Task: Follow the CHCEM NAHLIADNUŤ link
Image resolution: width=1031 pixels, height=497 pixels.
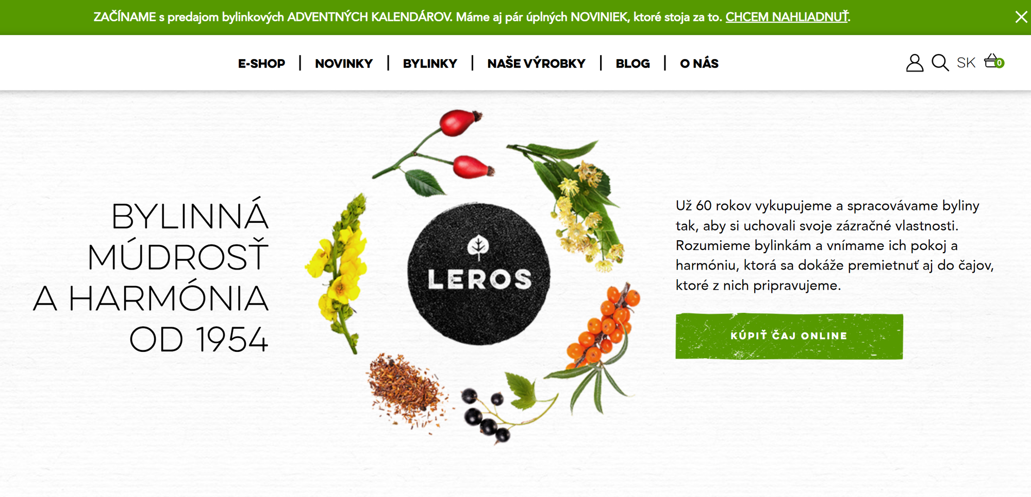Action: click(x=787, y=17)
